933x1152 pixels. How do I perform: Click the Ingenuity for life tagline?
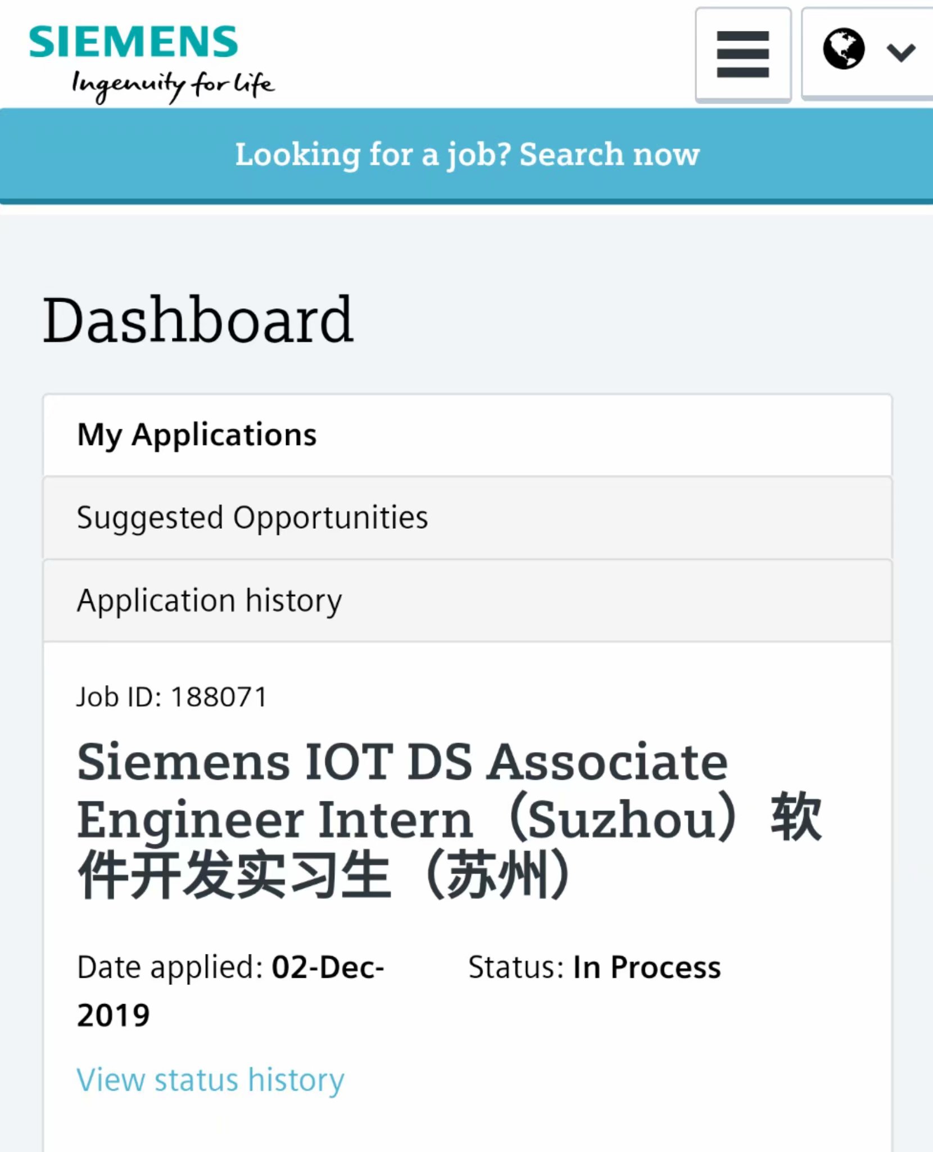point(173,86)
